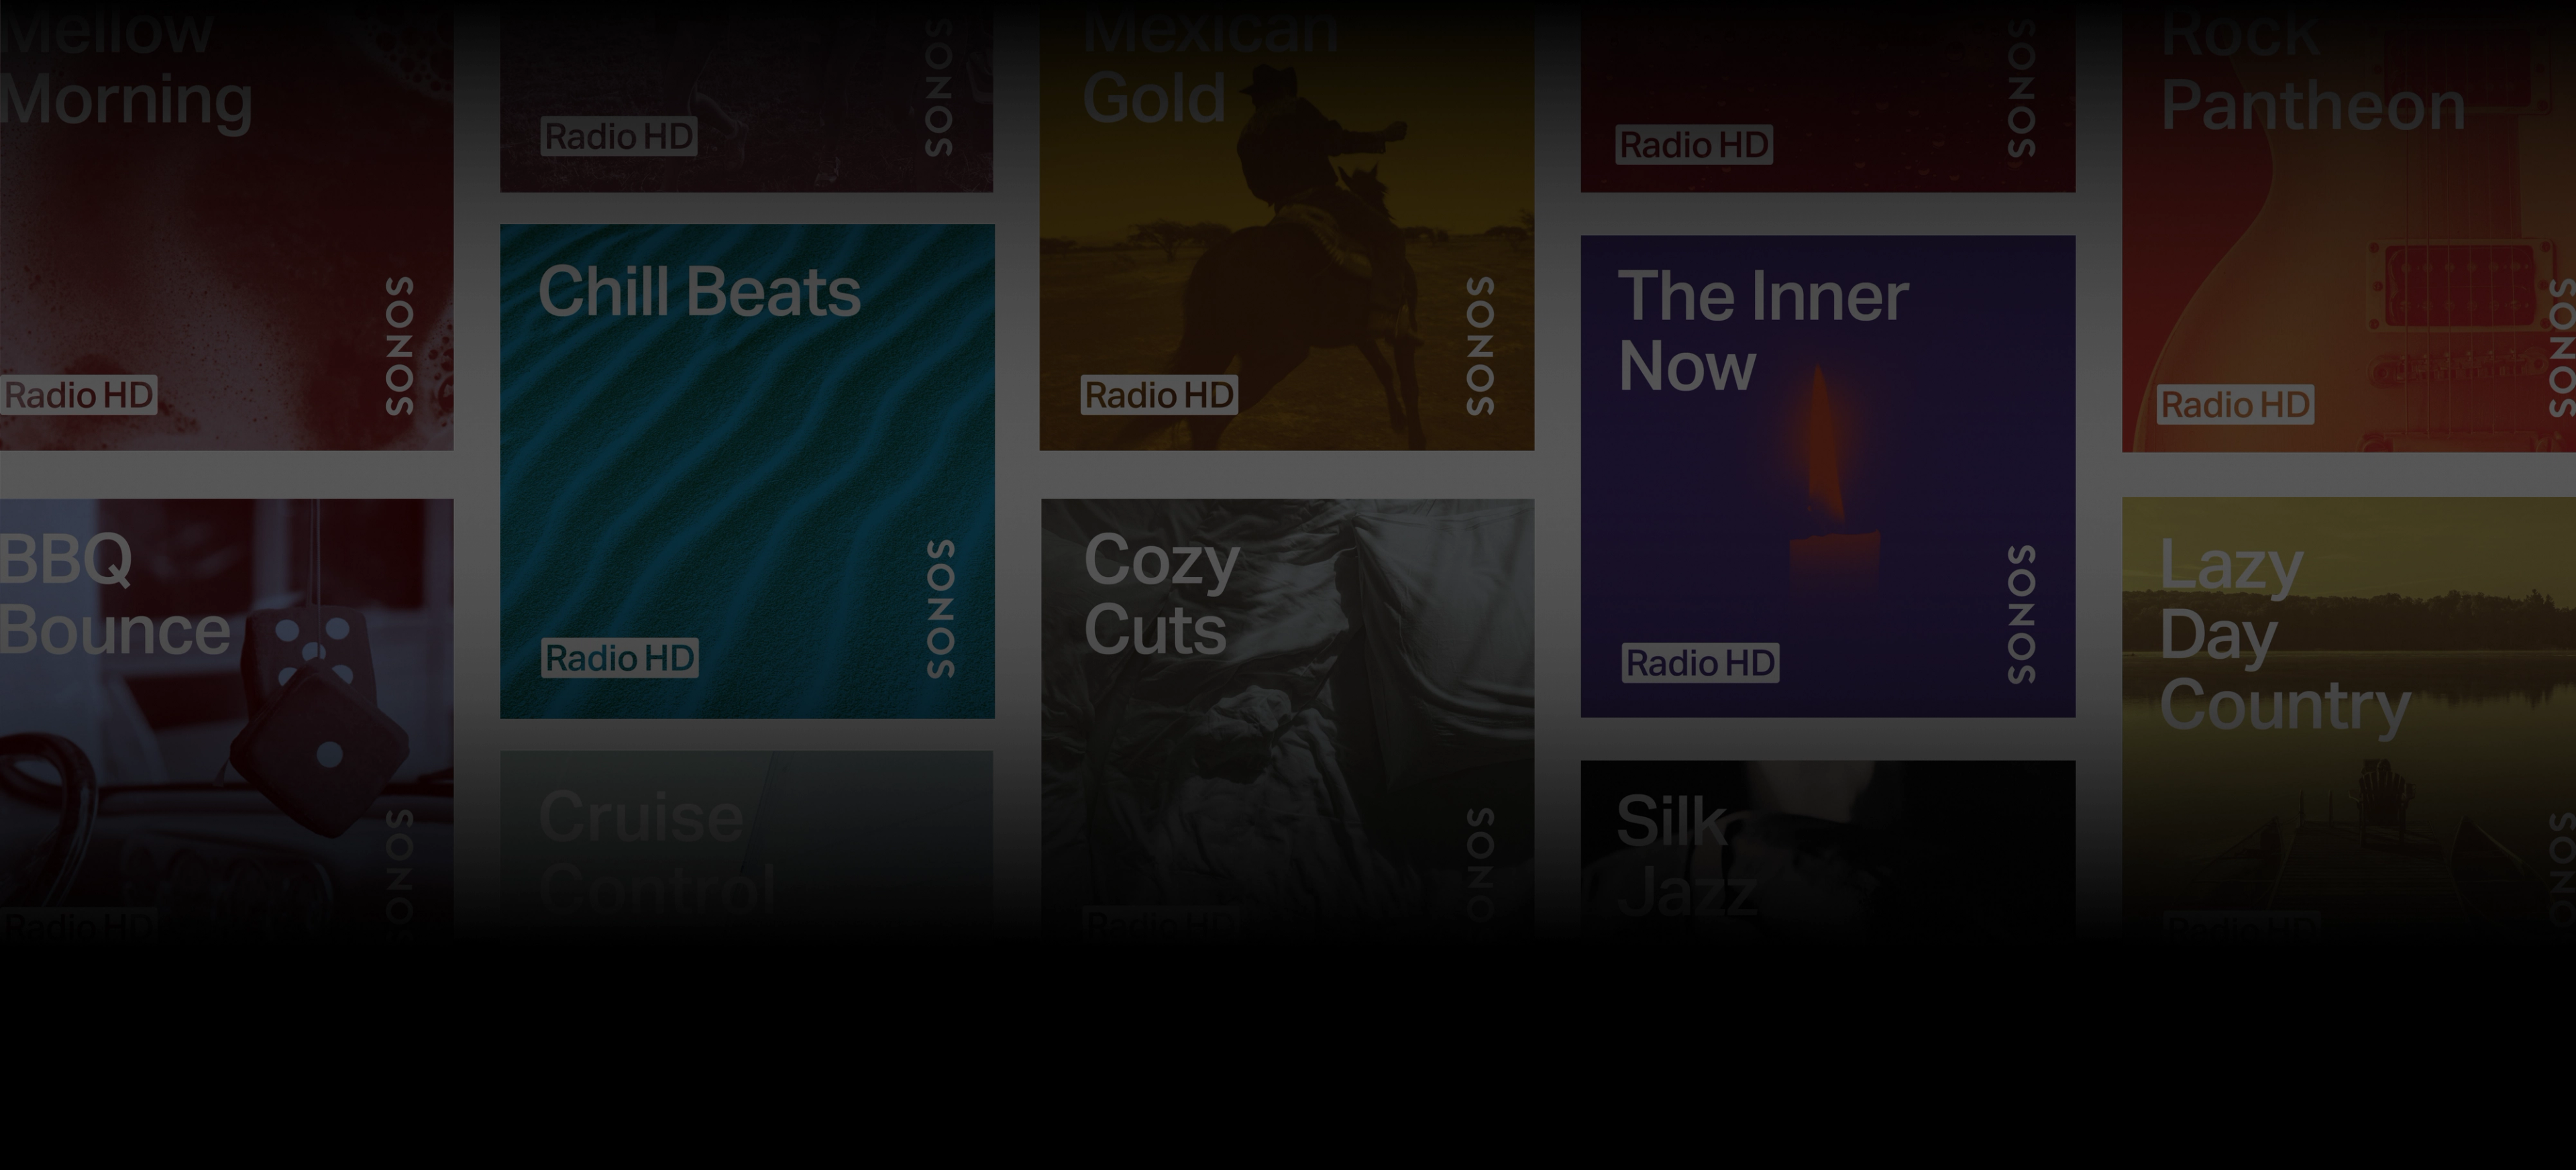Select the Cruise Control station tile
The width and height of the screenshot is (2576, 1170).
[x=747, y=846]
